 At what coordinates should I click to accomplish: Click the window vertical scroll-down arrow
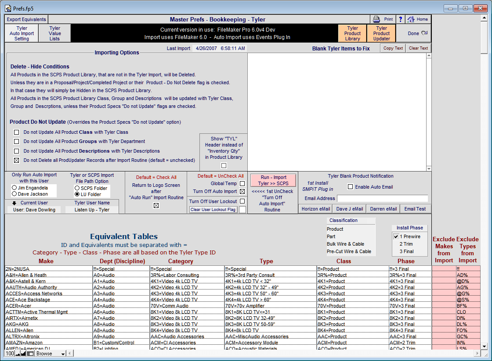coord(484,346)
